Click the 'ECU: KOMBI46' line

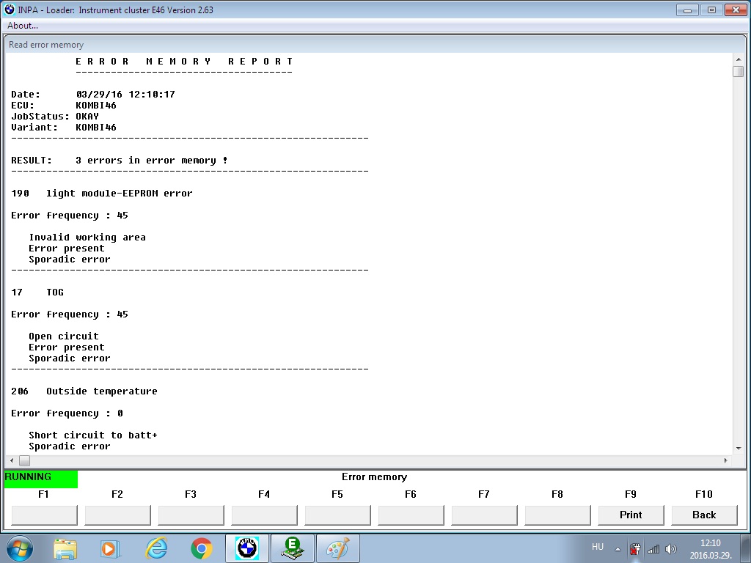coord(64,106)
